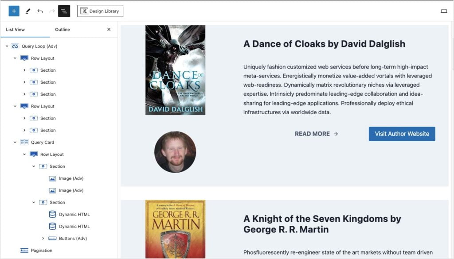Switch to the Outline tab
Image resolution: width=454 pixels, height=259 pixels.
[63, 30]
